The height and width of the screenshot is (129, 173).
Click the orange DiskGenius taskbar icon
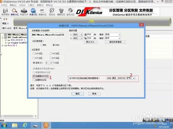pyautogui.click(x=46, y=125)
